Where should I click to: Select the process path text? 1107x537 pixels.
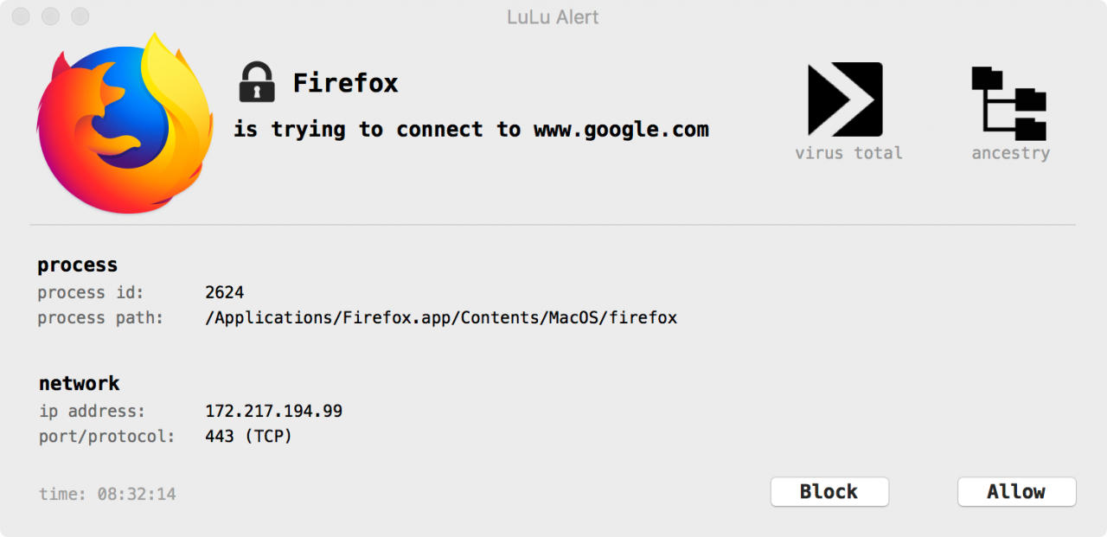[441, 317]
